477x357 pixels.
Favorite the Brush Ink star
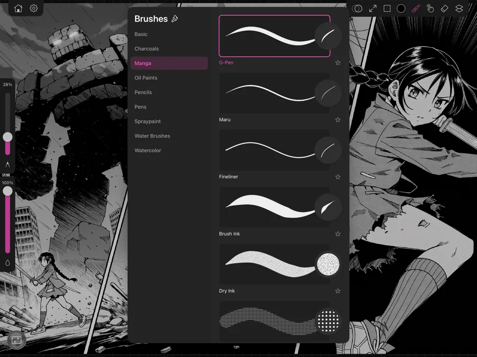338,234
